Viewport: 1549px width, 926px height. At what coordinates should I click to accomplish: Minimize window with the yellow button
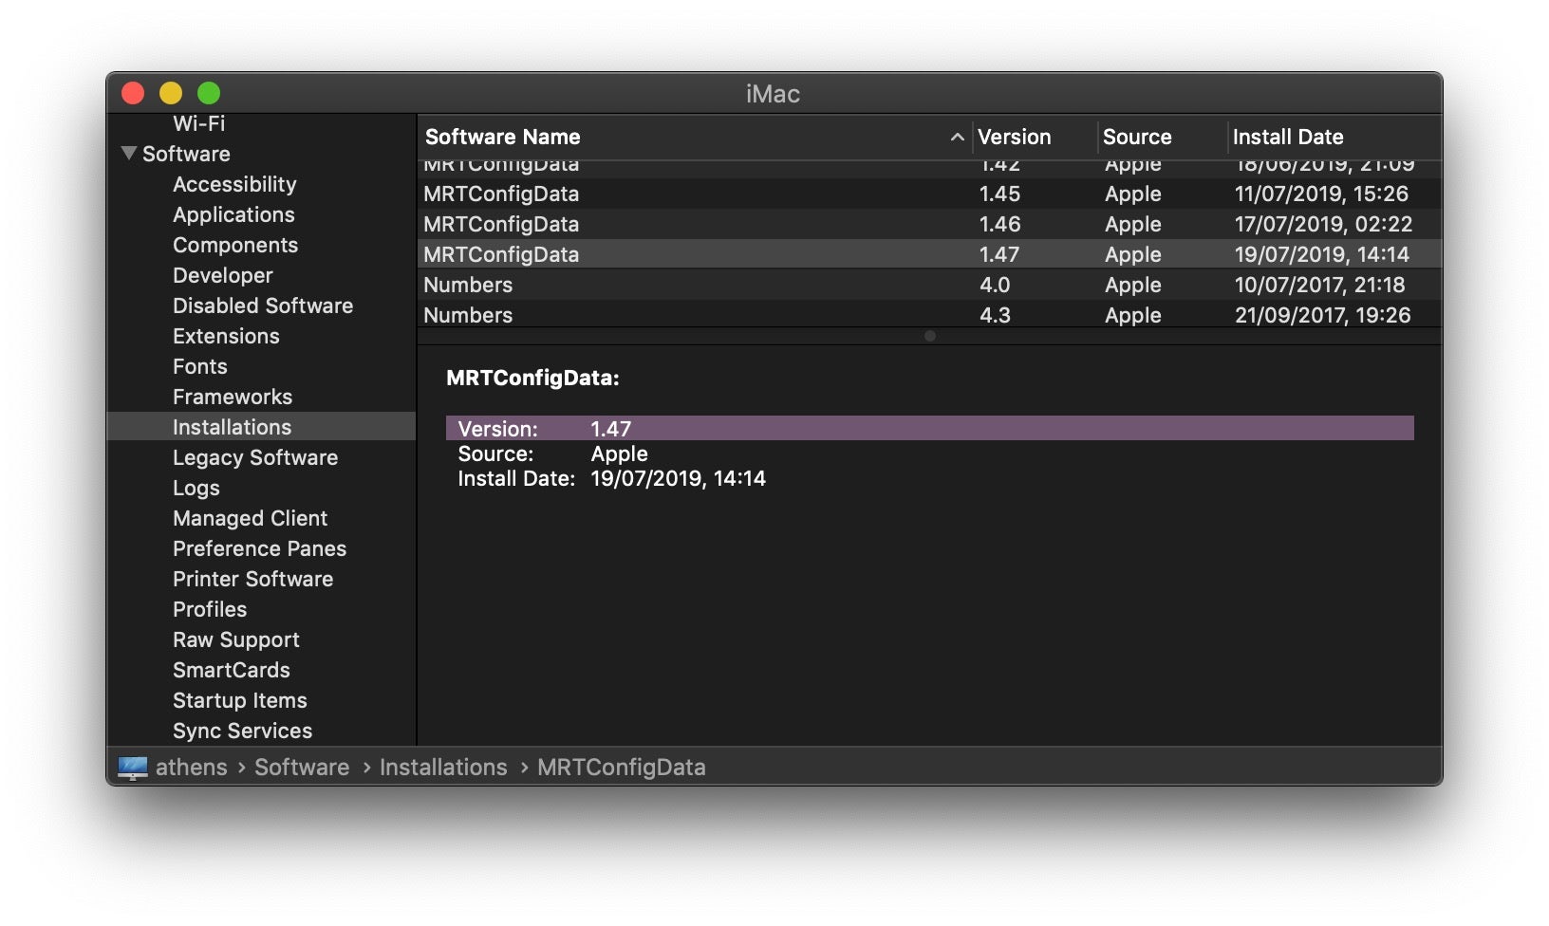pos(171,93)
